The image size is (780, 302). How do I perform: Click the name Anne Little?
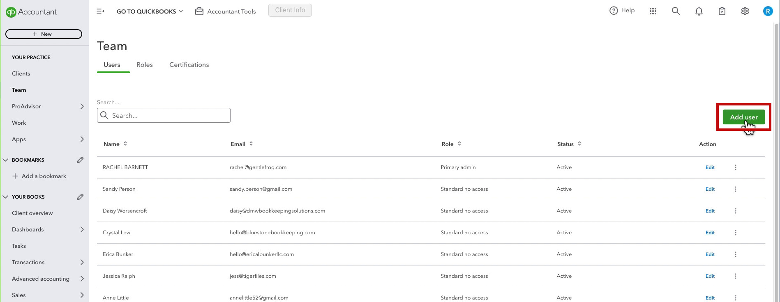click(x=116, y=298)
